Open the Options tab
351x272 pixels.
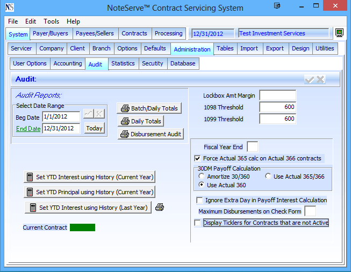tap(127, 48)
